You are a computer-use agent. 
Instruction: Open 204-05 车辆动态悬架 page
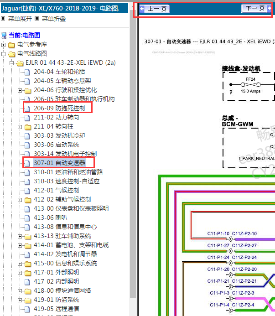click(62, 81)
